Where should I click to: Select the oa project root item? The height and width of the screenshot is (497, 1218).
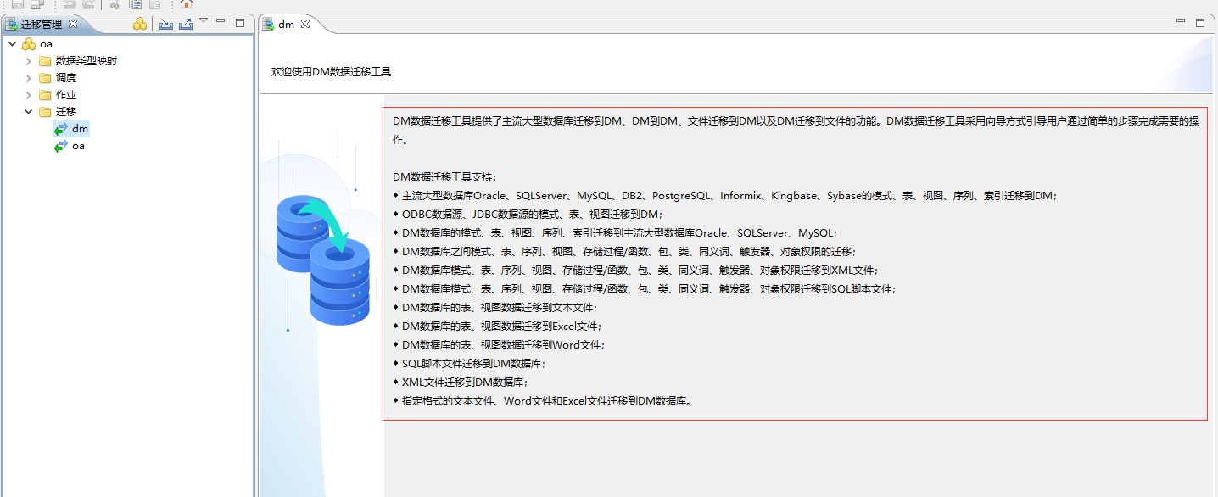47,44
